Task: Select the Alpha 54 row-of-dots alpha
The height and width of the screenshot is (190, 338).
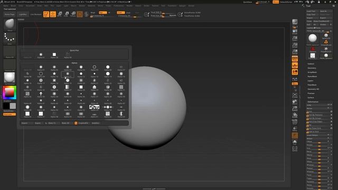Action: coord(108,108)
